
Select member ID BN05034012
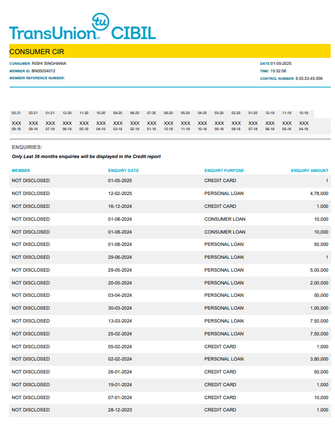[x=43, y=71]
